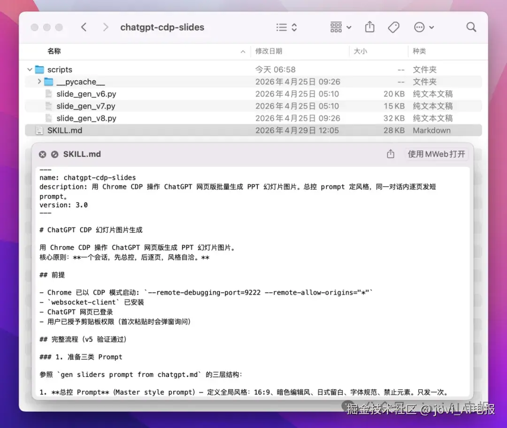This screenshot has height=428, width=507.
Task: Select the scripts folder icon
Action: (39, 69)
